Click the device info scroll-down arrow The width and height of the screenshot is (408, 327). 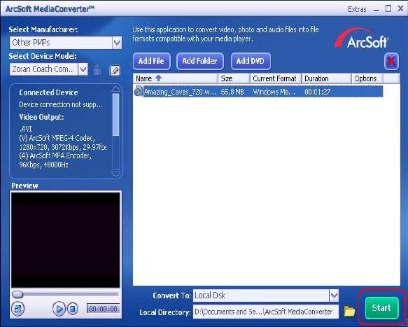tap(115, 174)
